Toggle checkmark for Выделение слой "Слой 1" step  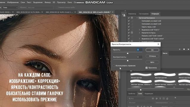click(129, 30)
